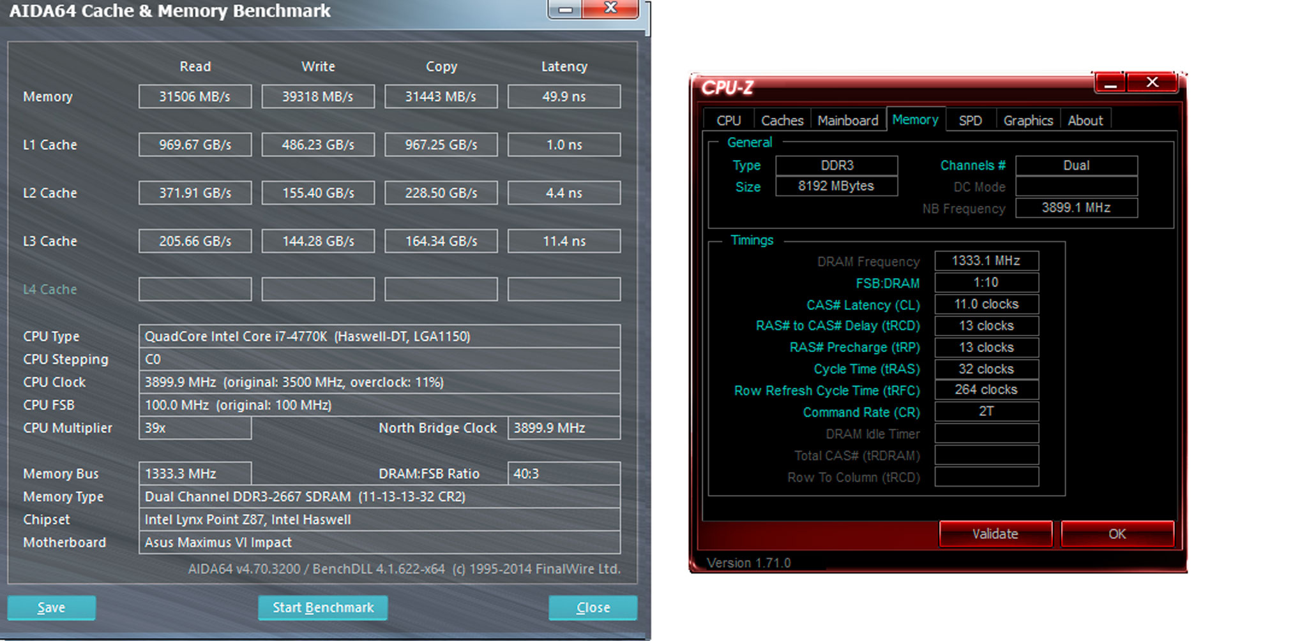Select the Memory tab in CPU-Z
Image resolution: width=1300 pixels, height=641 pixels.
click(x=915, y=119)
